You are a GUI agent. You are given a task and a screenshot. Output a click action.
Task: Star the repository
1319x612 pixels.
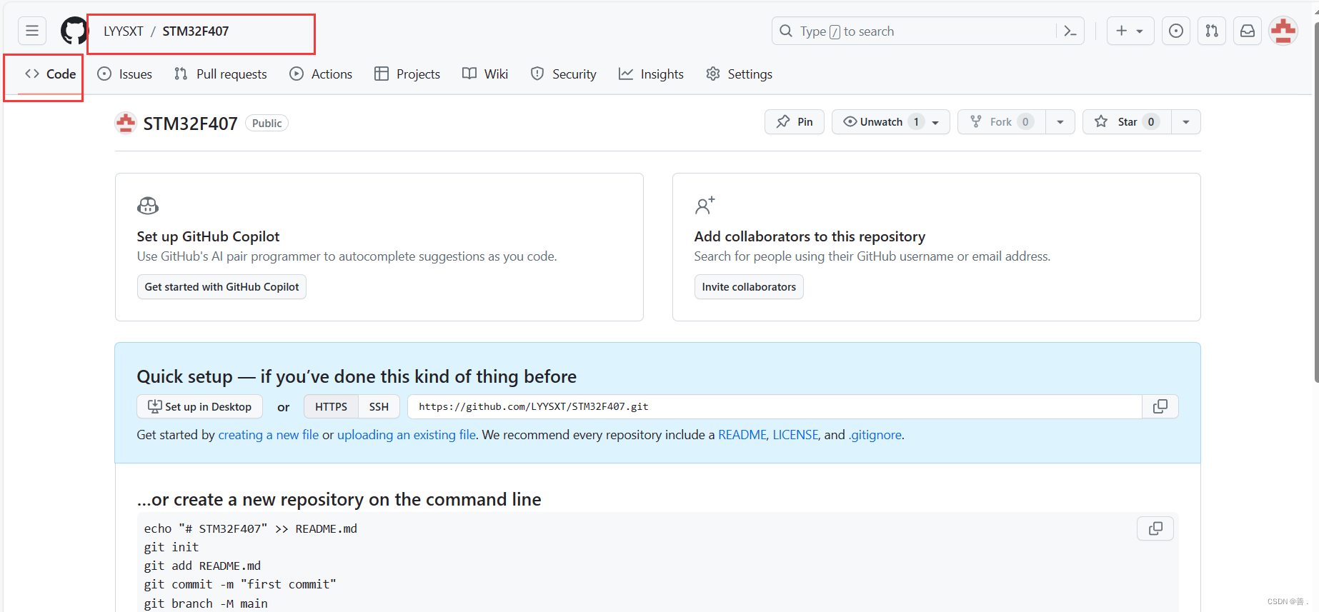[1127, 122]
